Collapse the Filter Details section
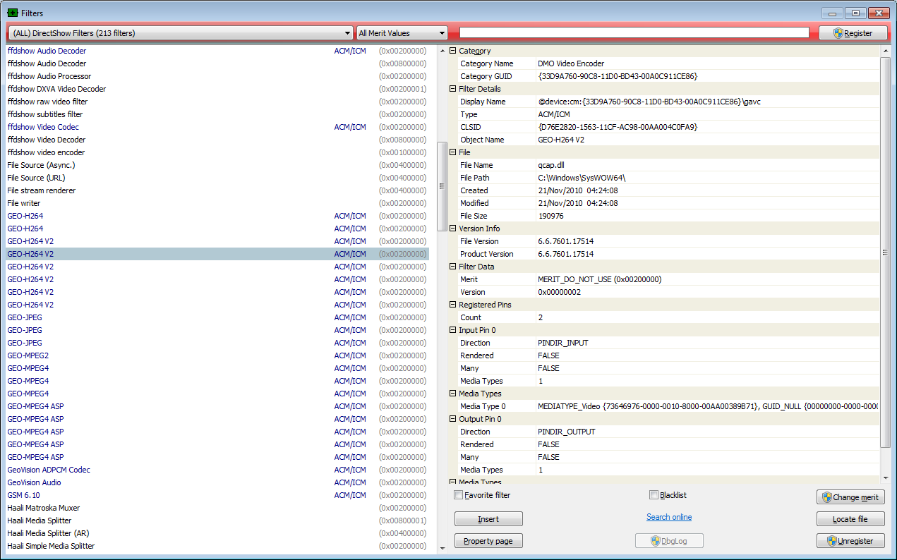Screen dimensions: 897x560 click(452, 89)
